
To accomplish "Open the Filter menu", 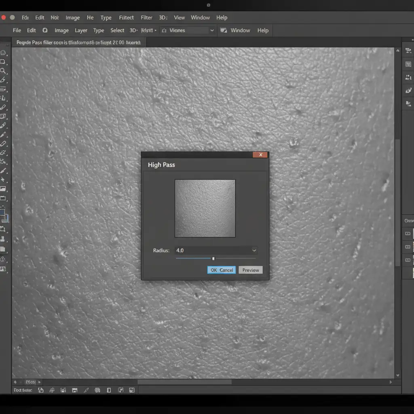I will coord(146,17).
